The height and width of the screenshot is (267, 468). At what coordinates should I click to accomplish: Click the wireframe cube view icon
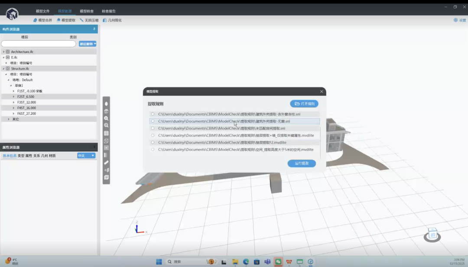pyautogui.click(x=106, y=141)
